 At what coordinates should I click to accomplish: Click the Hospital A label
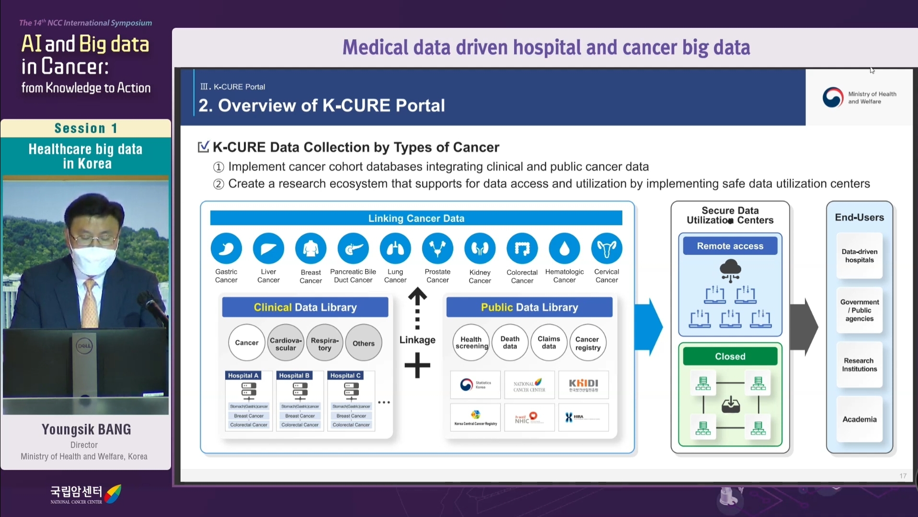(243, 375)
